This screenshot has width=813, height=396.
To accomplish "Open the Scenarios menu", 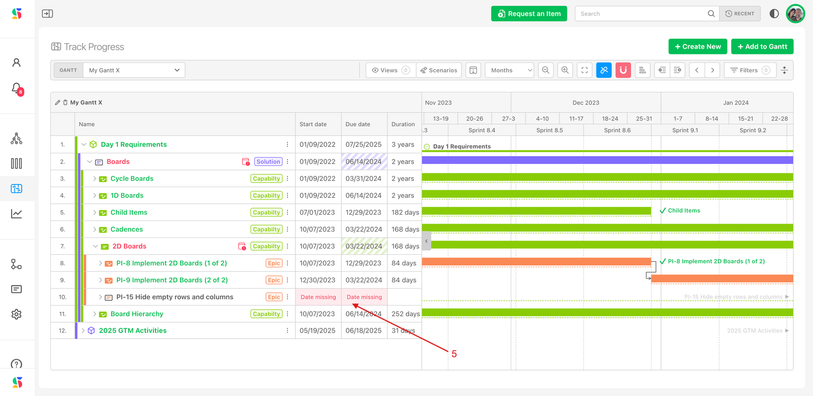I will [x=439, y=70].
